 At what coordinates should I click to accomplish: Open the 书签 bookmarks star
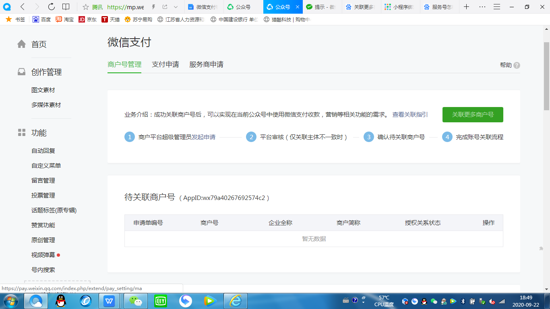coord(15,19)
